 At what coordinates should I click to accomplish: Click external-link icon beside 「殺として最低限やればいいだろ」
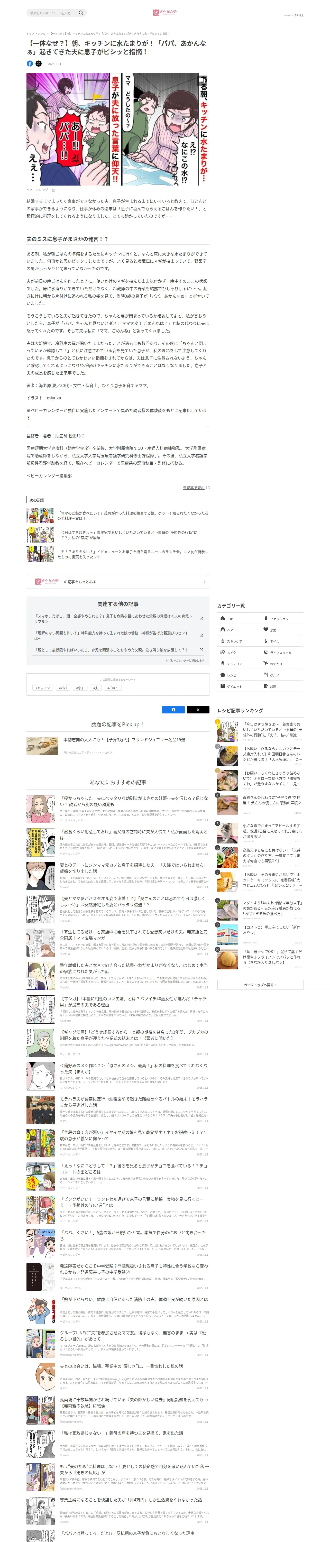click(x=201, y=650)
